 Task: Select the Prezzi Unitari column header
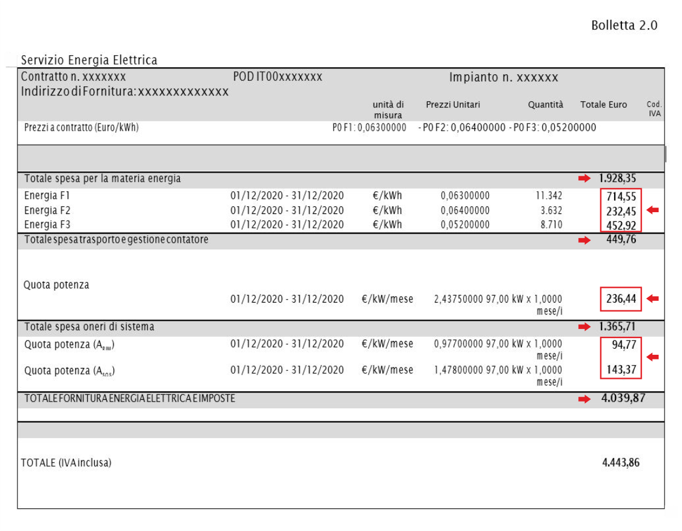(453, 105)
